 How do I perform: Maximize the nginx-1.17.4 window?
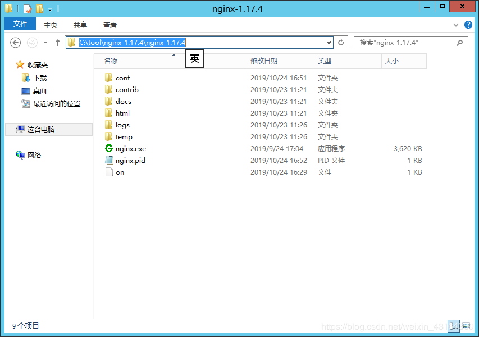442,6
